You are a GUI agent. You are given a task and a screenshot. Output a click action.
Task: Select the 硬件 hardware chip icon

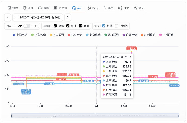25,8
